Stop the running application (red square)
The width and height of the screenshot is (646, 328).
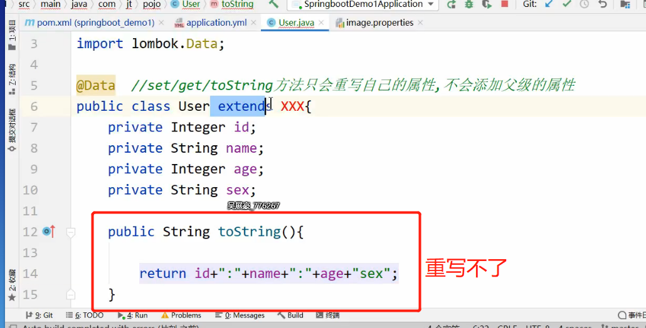[x=504, y=4]
